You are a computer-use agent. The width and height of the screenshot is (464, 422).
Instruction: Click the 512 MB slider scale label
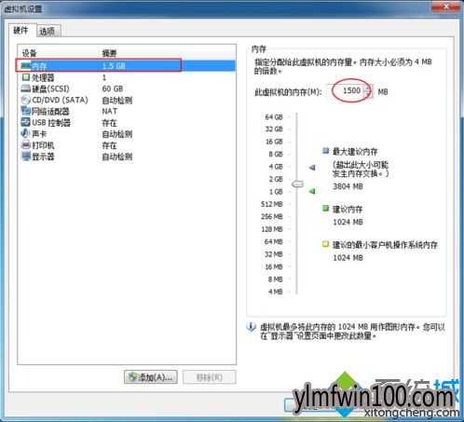coord(272,204)
